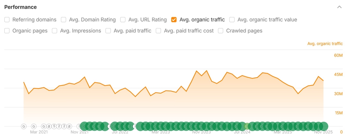Enable the Avg. paid traffic checkbox

pos(108,31)
